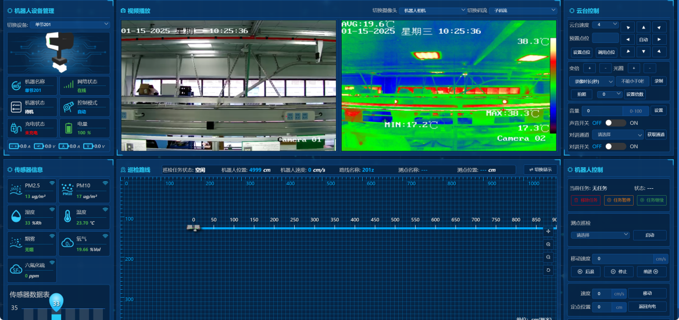679x320 pixels.
Task: Click the robot marker on the route track
Action: click(x=193, y=228)
